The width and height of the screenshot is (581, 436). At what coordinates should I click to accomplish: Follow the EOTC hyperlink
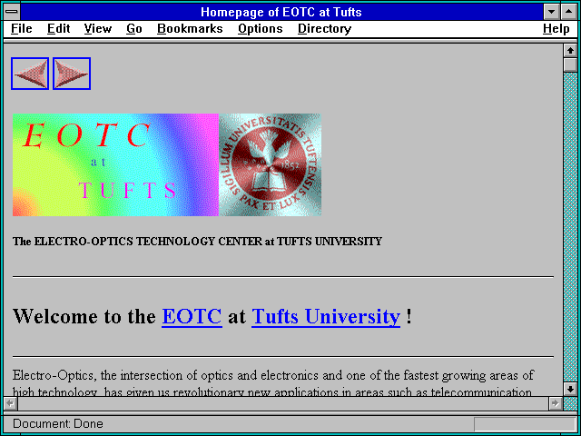click(192, 317)
